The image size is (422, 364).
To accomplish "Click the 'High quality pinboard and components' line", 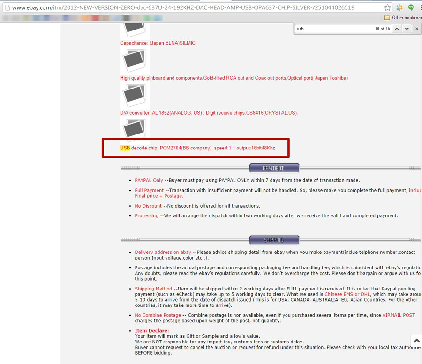I will pos(234,78).
